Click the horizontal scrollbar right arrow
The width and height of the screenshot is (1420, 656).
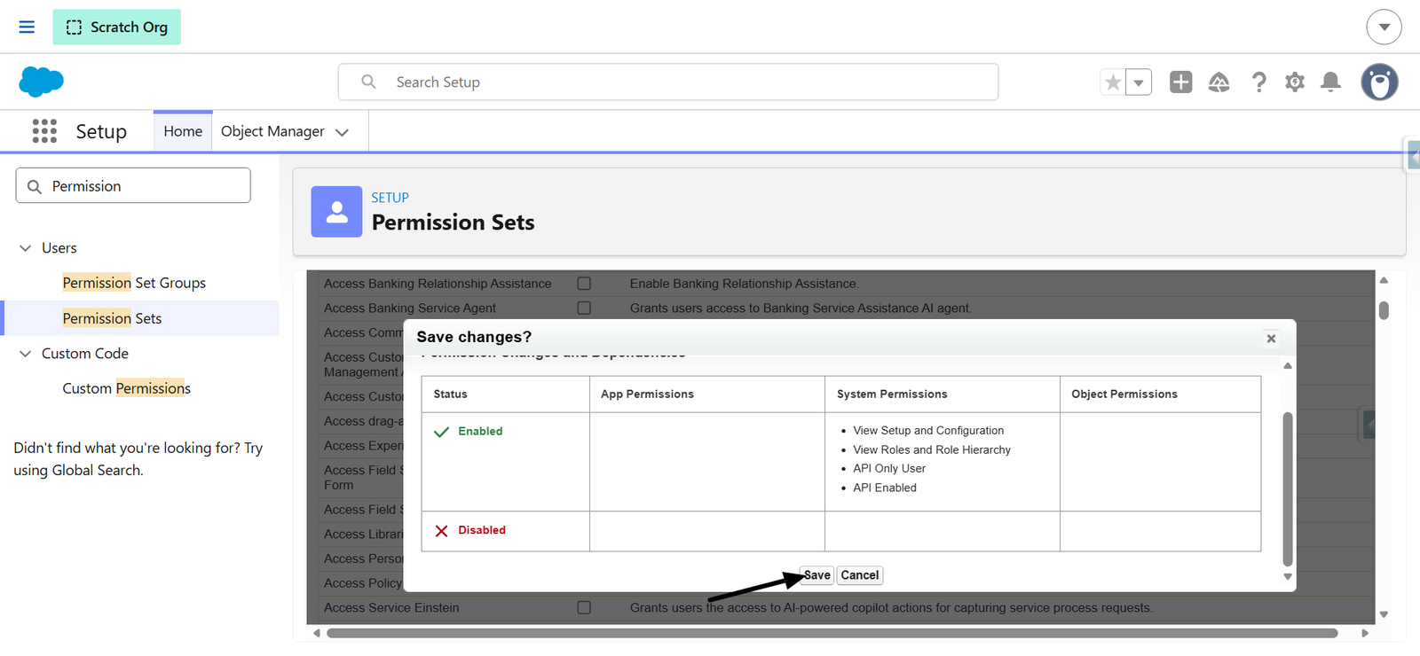click(1365, 633)
